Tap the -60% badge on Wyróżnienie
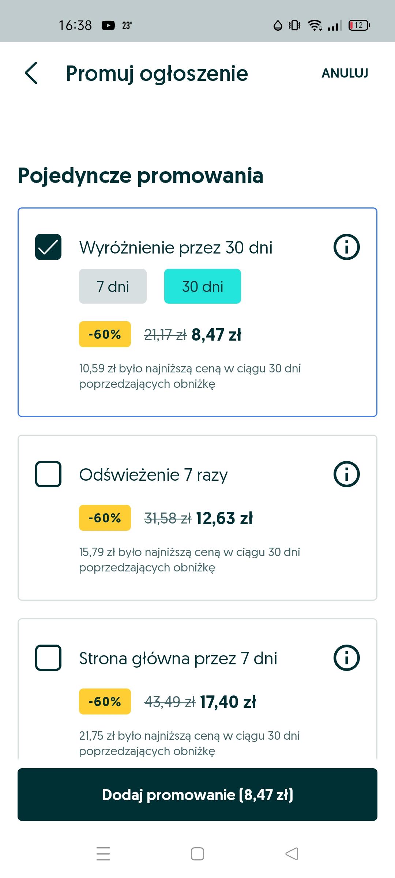 [105, 334]
